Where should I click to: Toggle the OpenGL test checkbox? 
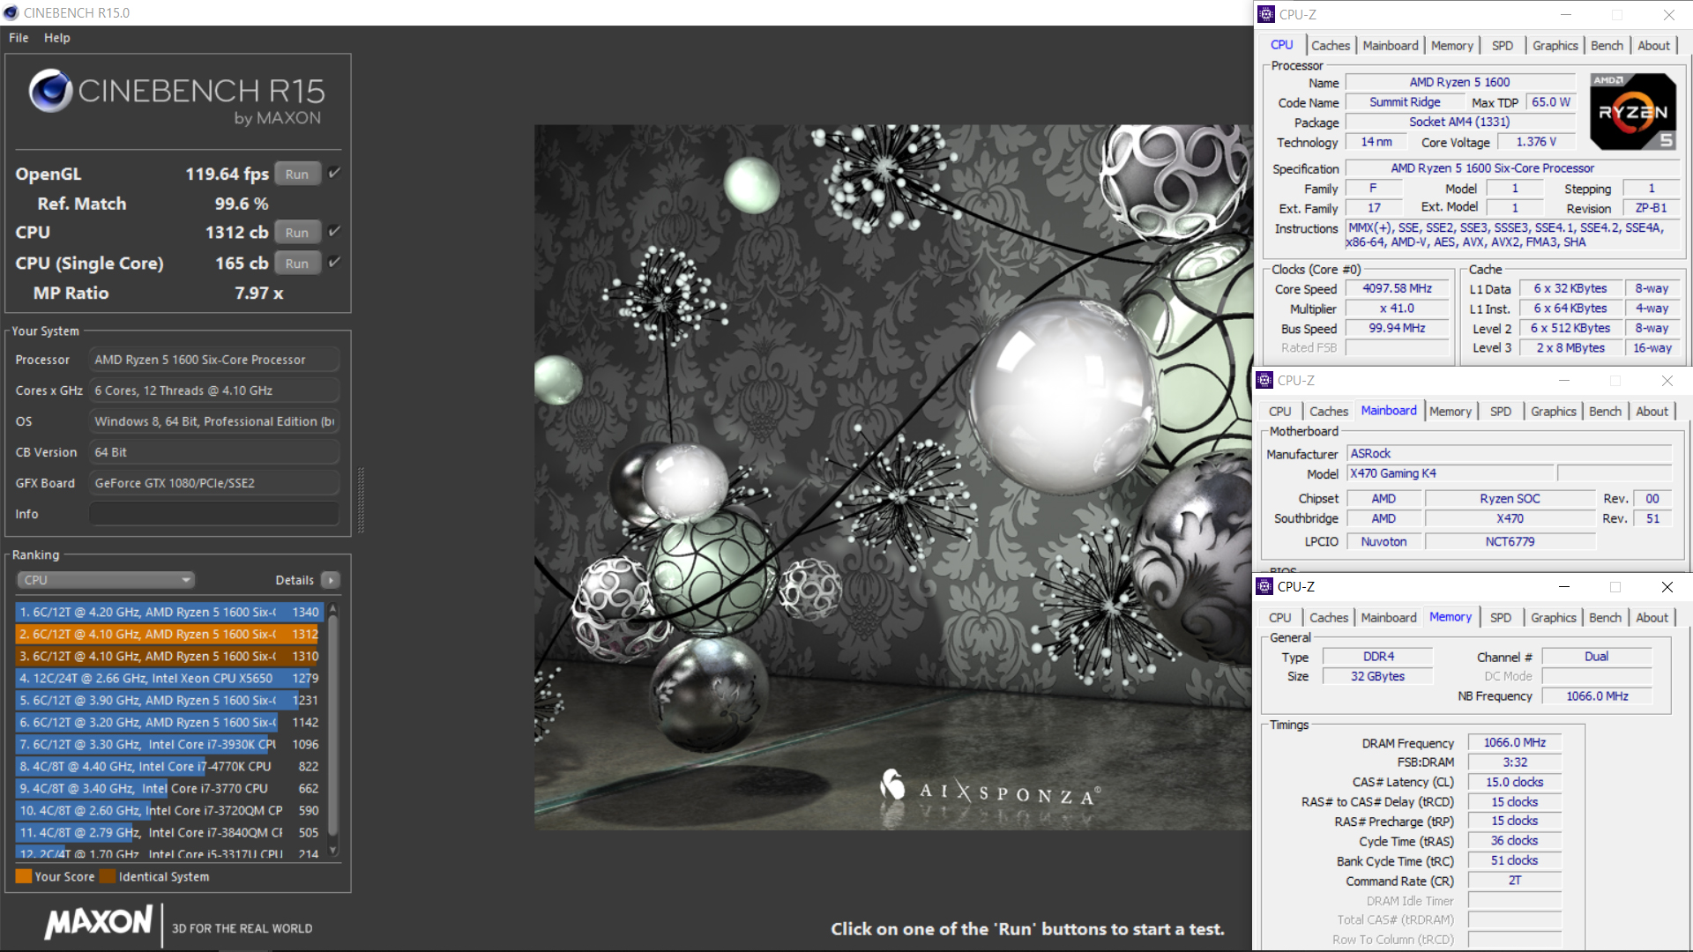click(x=334, y=174)
